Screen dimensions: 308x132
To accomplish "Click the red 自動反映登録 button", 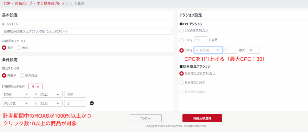I will click(x=202, y=118).
